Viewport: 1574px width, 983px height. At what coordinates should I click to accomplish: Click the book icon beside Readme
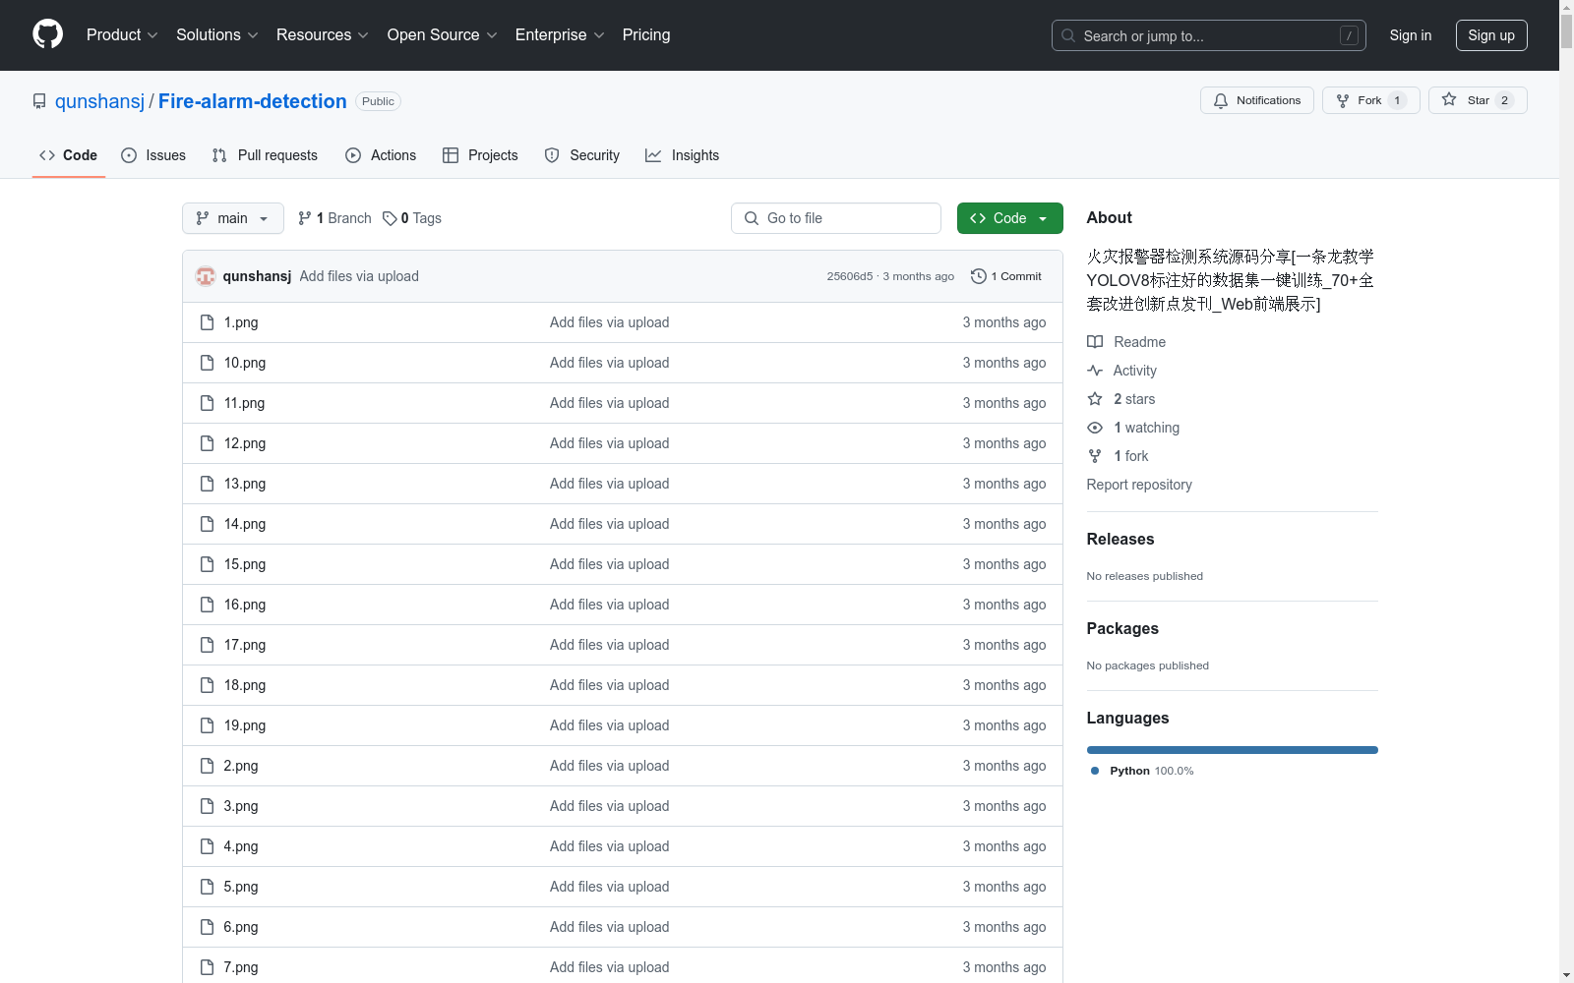tap(1095, 342)
